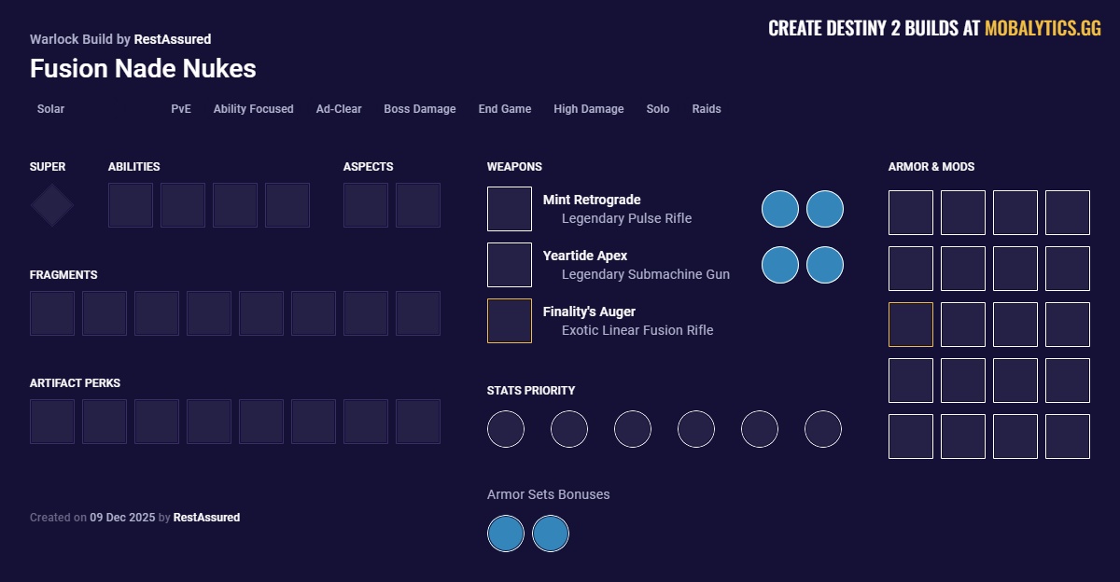The height and width of the screenshot is (582, 1120).
Task: Open RestAssured author link near build title
Action: 173,39
